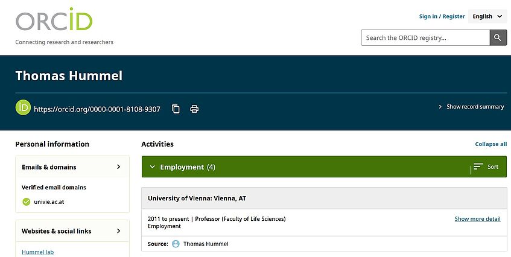This screenshot has width=511, height=257.
Task: Focus the Search the ORCID registry field
Action: pos(425,37)
